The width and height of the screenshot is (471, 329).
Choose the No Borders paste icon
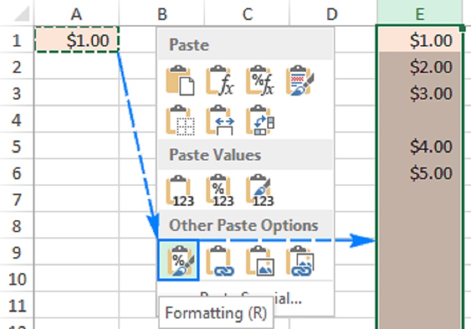(180, 120)
